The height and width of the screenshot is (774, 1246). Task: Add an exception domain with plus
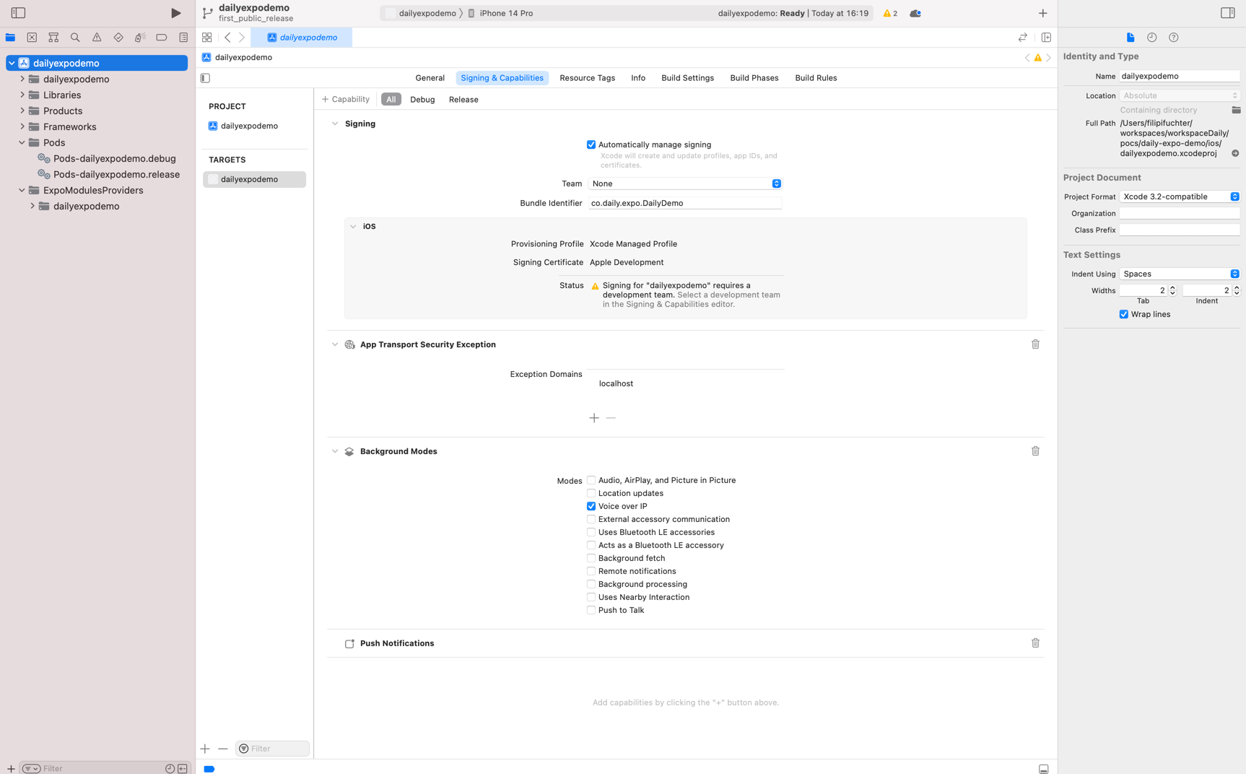click(594, 418)
